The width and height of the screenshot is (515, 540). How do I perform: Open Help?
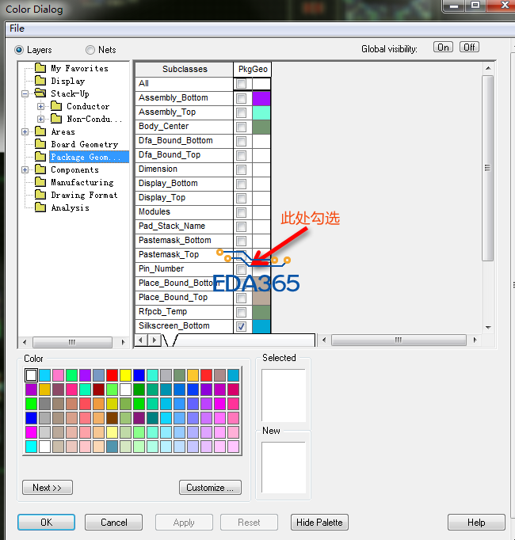click(476, 523)
